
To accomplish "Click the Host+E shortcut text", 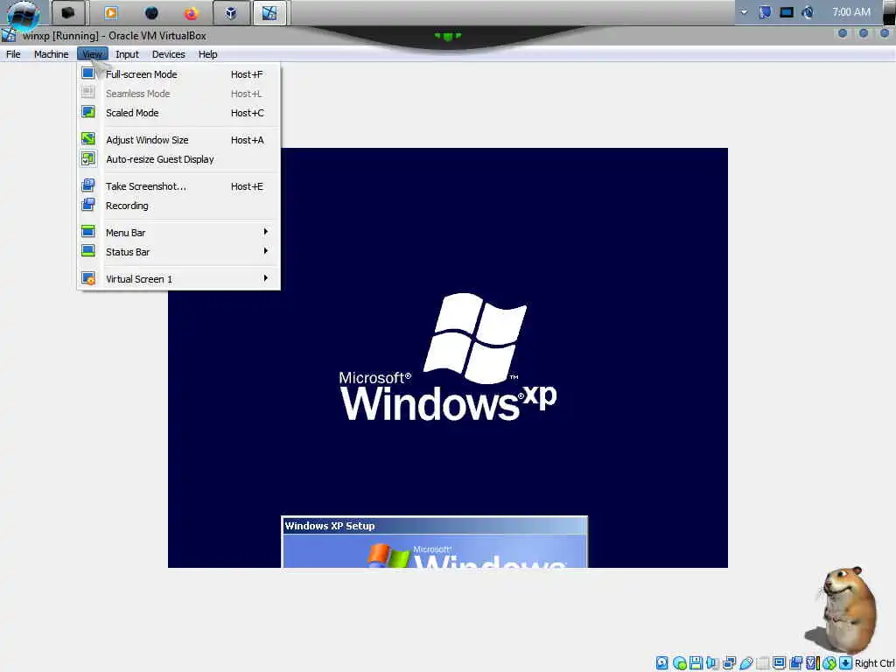I will click(247, 186).
